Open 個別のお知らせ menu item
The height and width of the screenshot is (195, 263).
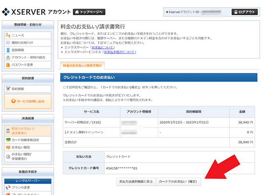[28, 43]
